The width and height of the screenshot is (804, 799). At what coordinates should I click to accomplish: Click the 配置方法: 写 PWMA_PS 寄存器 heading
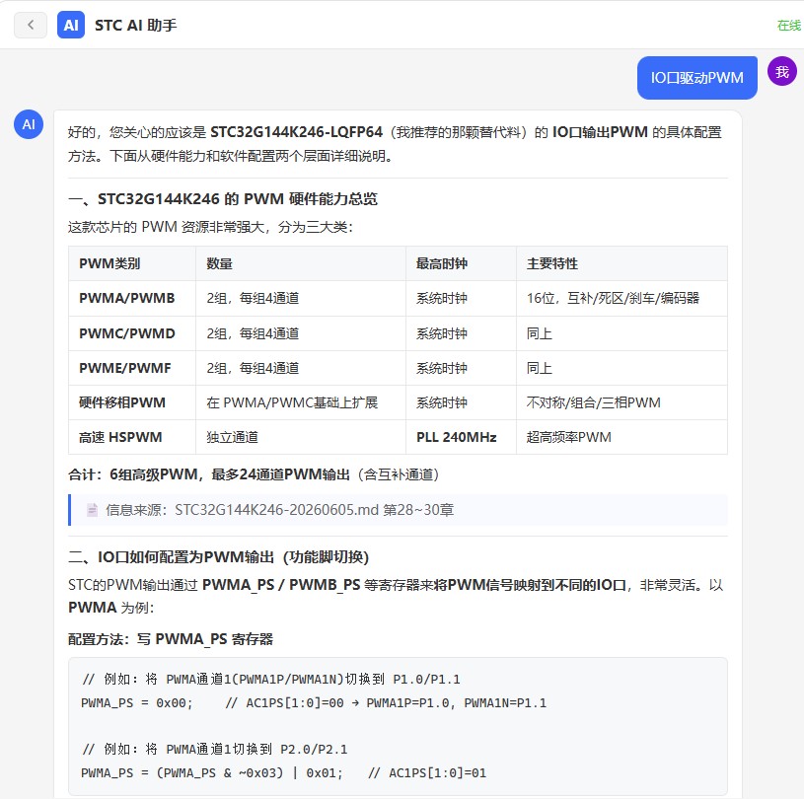coord(171,639)
